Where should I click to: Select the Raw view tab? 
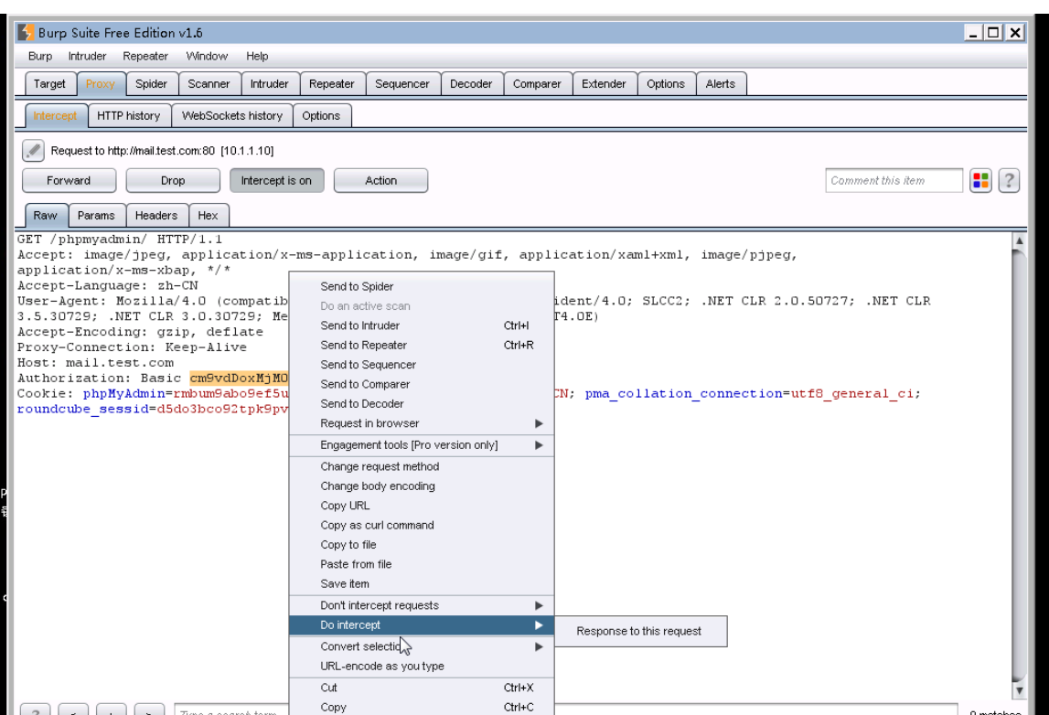pos(46,216)
